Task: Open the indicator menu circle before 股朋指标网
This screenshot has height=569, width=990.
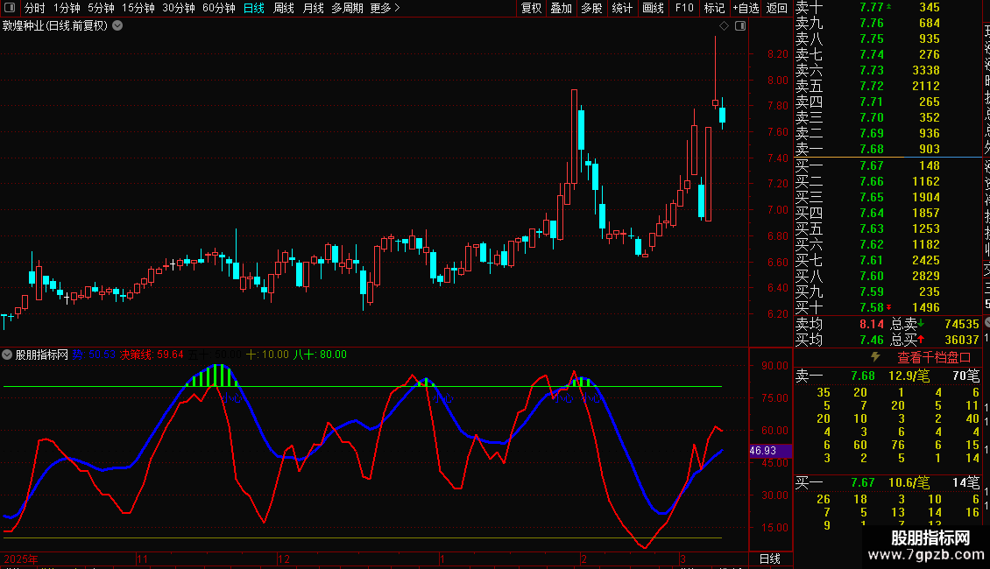Action: pos(7,355)
